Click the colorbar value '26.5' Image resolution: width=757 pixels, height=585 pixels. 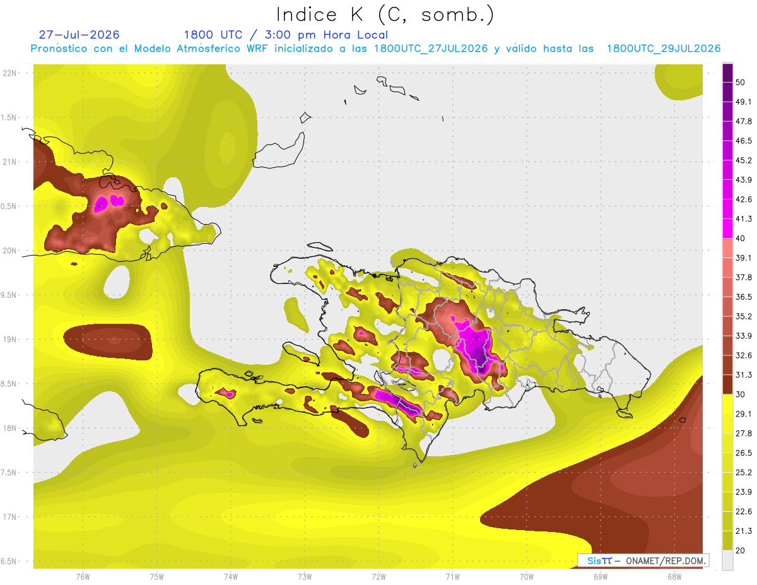pos(744,453)
